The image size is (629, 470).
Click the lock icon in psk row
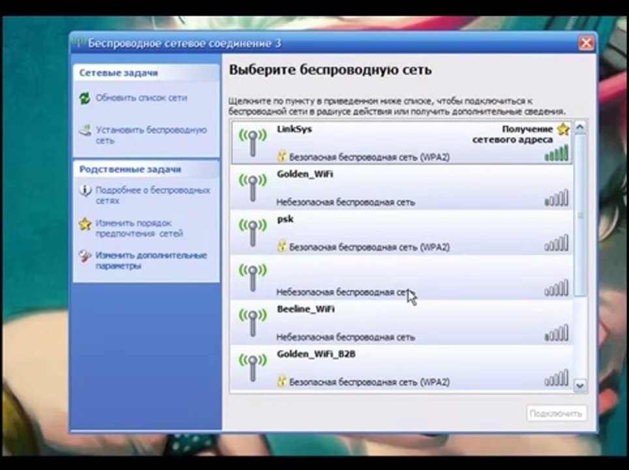pyautogui.click(x=282, y=246)
